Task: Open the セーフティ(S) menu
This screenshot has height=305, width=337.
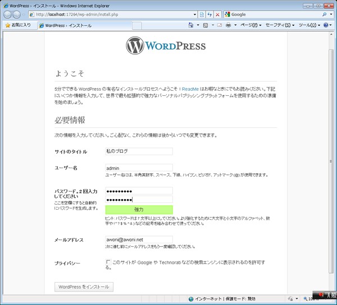Action: (280, 25)
